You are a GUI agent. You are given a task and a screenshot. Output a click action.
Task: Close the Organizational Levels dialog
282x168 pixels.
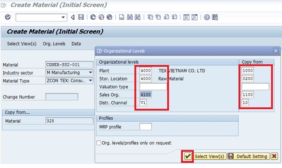click(x=276, y=51)
